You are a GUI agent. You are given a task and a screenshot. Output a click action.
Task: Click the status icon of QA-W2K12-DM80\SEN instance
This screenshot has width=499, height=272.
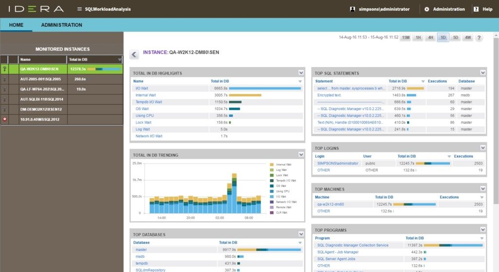pos(5,69)
